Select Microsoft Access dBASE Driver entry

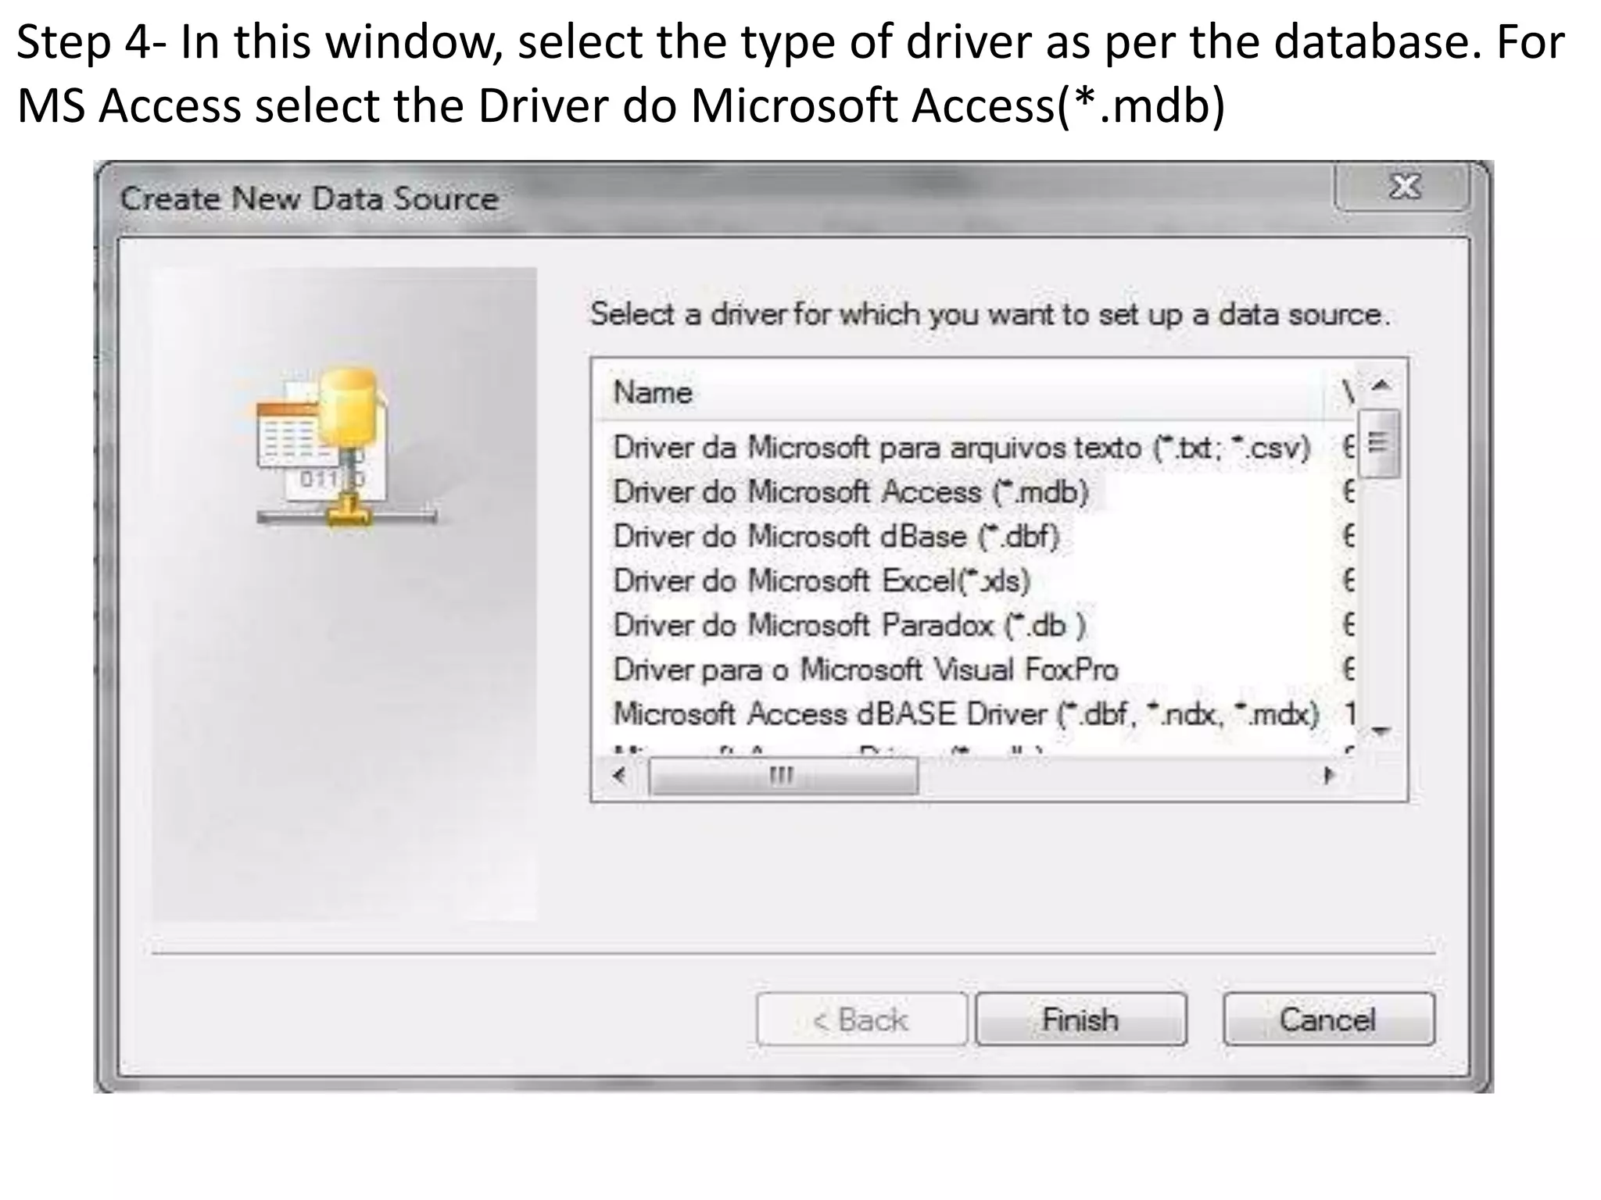coord(965,714)
